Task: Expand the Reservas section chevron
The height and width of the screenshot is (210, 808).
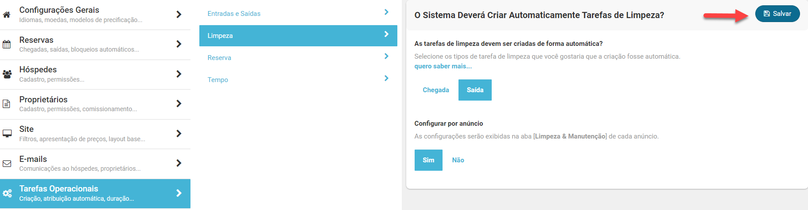Action: pyautogui.click(x=179, y=44)
